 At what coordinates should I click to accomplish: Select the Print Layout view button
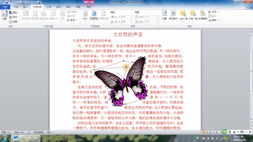(203, 133)
